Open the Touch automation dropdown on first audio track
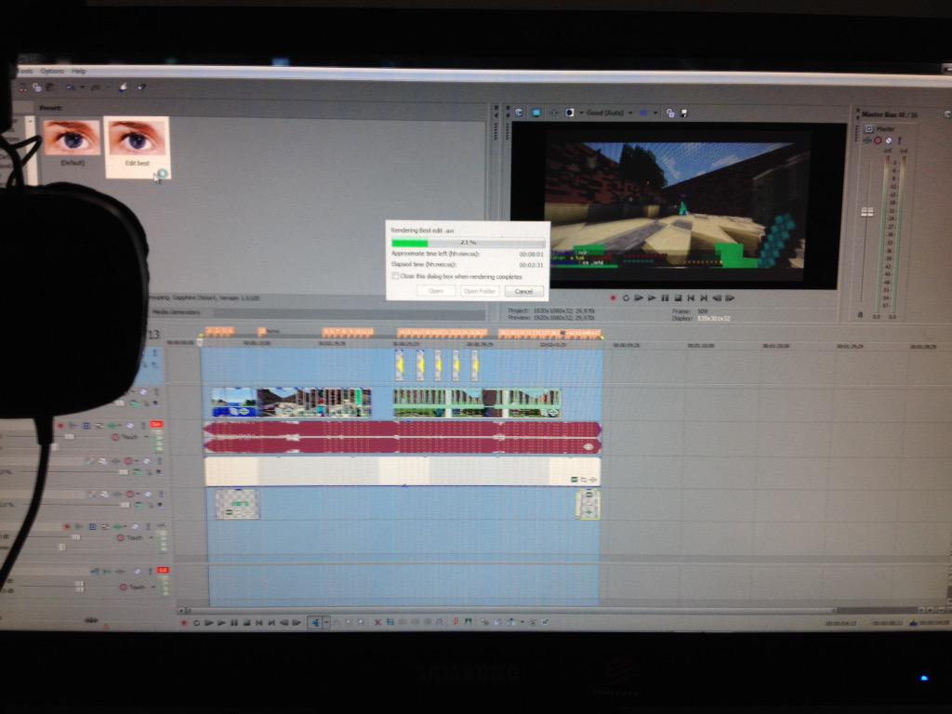 147,437
